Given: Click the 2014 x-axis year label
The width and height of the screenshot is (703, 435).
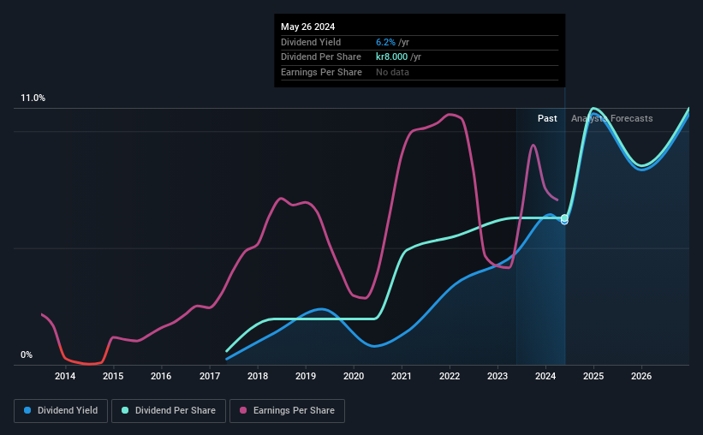Looking at the screenshot, I should [65, 376].
